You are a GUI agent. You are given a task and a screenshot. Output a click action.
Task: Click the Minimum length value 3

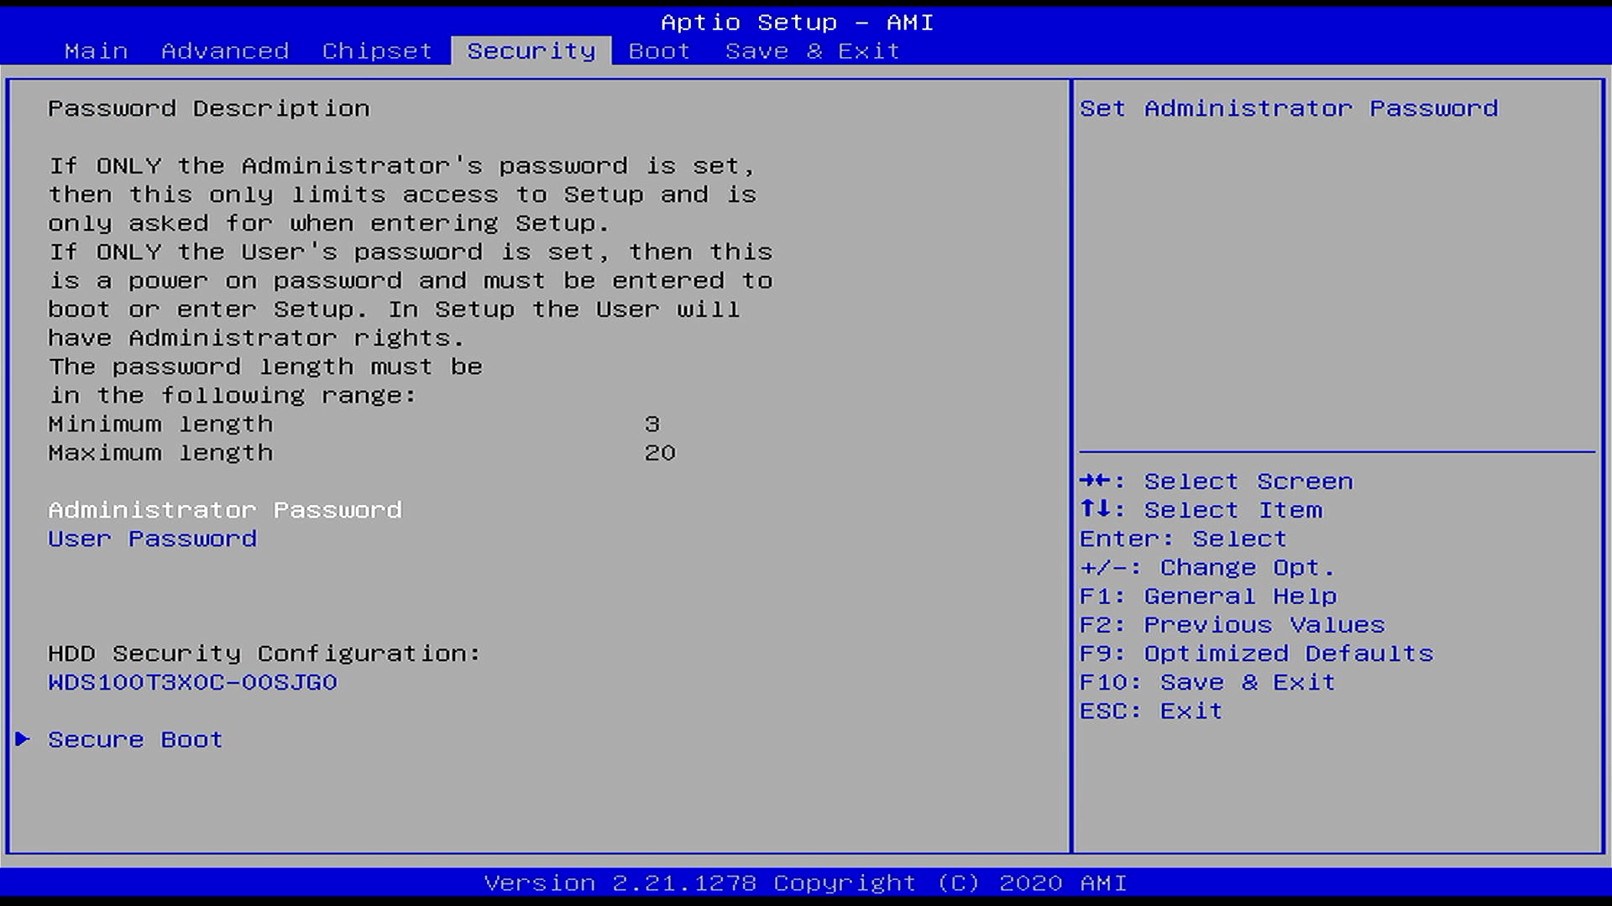coord(652,424)
